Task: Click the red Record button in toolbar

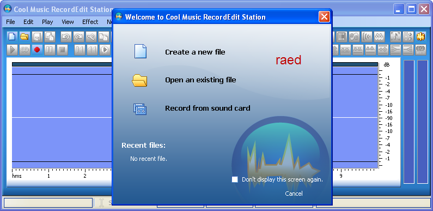Action: 37,50
